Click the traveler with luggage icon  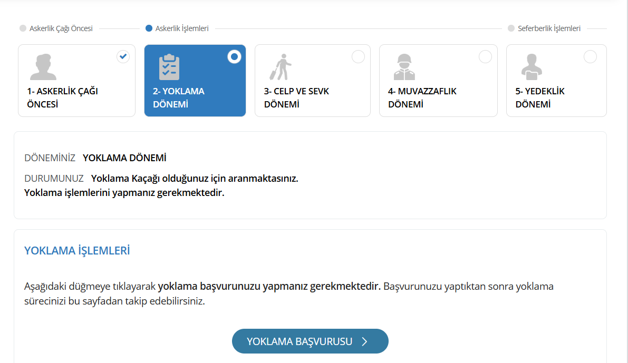281,67
